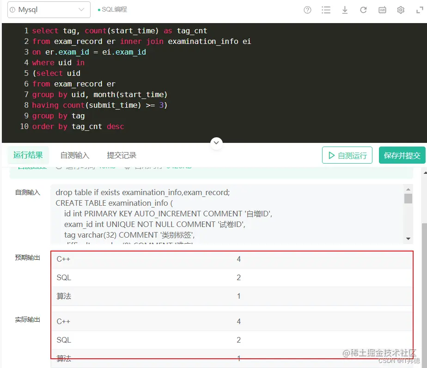The height and width of the screenshot is (368, 427).
Task: Click down arrow of input box scrollbar
Action: pyautogui.click(x=408, y=239)
